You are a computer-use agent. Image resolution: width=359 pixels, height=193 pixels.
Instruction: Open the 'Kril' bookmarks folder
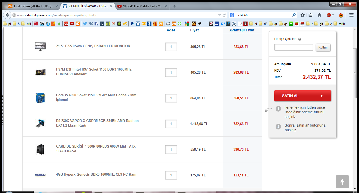(26, 24)
